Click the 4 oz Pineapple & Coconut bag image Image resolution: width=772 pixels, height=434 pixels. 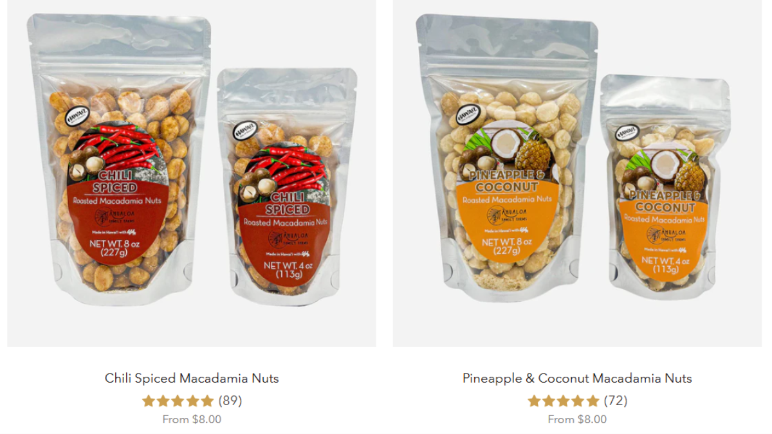(666, 186)
